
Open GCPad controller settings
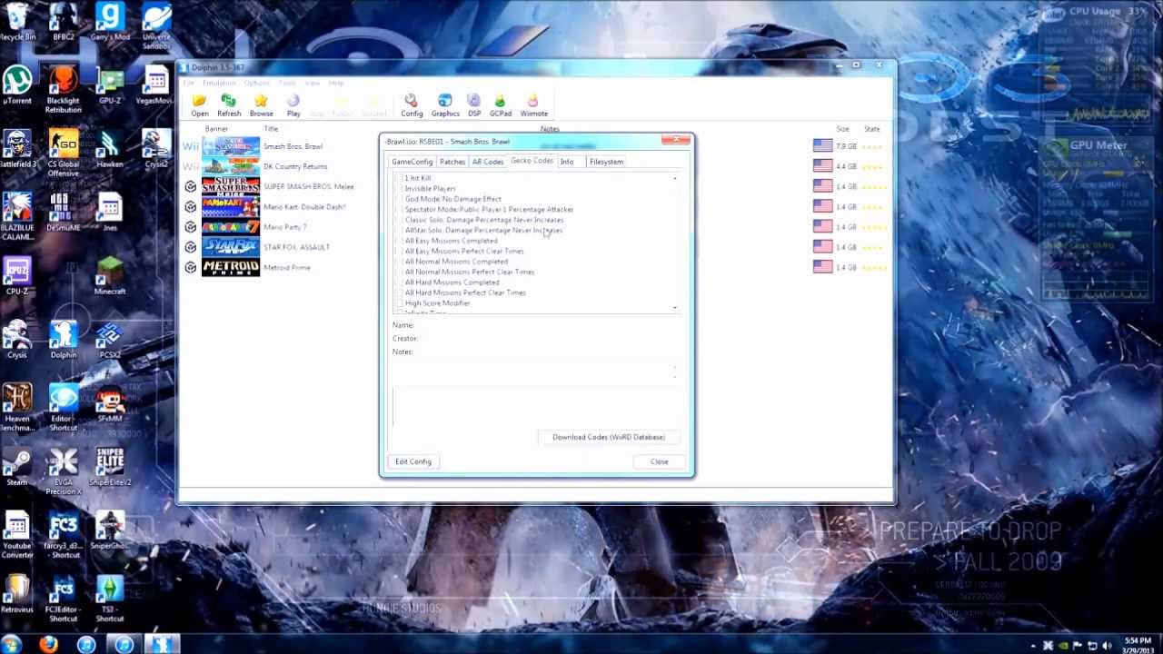500,105
